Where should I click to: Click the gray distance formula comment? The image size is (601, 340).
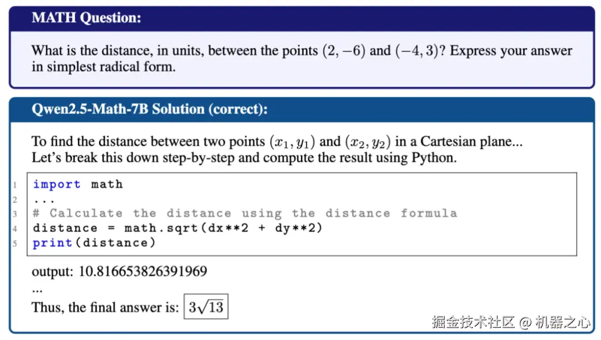click(x=245, y=213)
